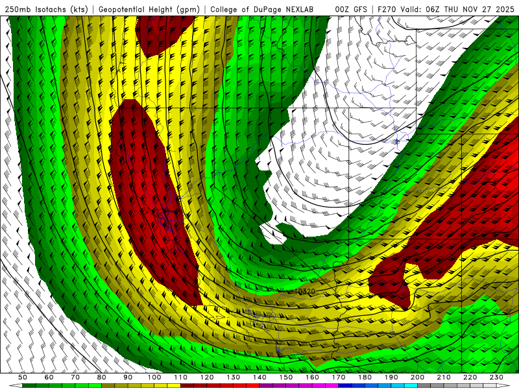Viewport: 519px width, 389px height.
Task: Click the '210' value on the color scale
Action: pyautogui.click(x=444, y=377)
